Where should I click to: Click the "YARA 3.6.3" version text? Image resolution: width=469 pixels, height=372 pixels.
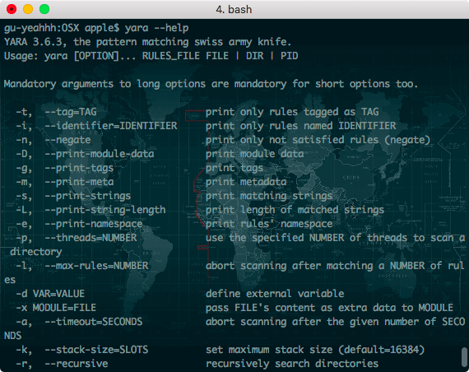point(35,42)
